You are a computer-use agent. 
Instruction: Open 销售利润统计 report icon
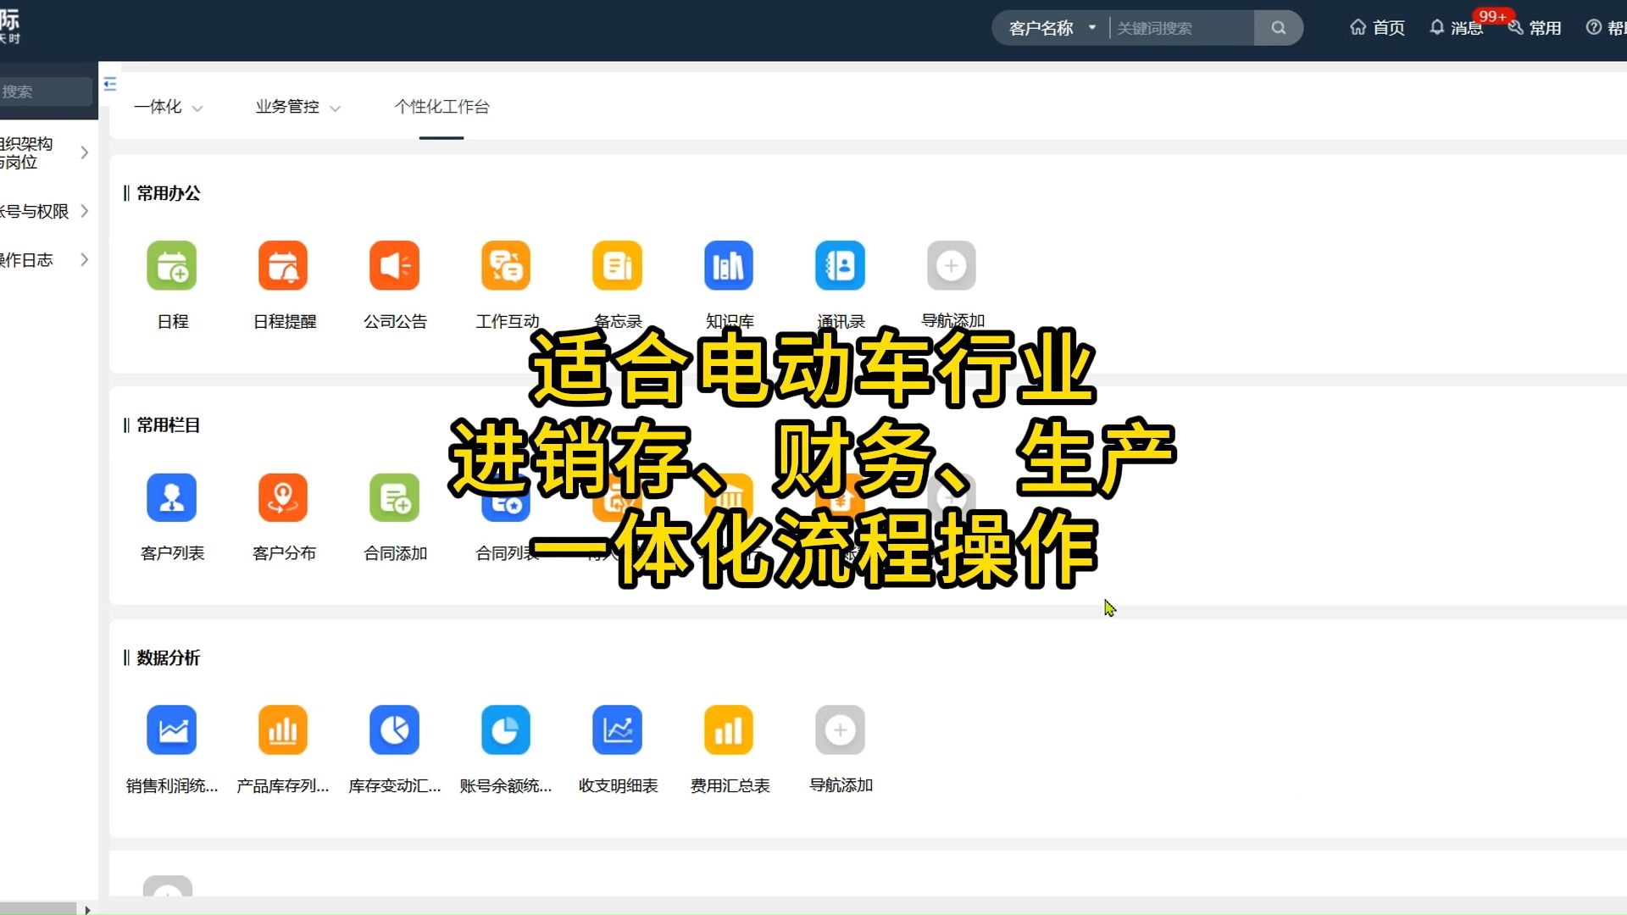(x=172, y=729)
